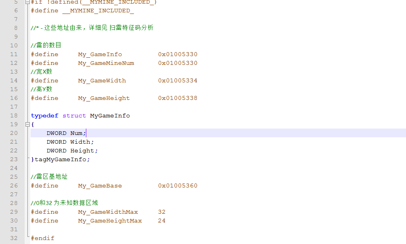Click the #endif directive

43,238
